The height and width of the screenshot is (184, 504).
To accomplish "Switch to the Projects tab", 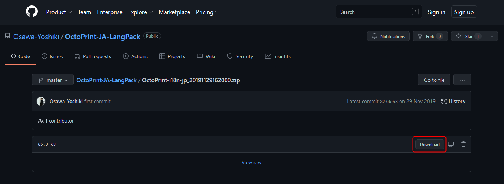I will [172, 56].
